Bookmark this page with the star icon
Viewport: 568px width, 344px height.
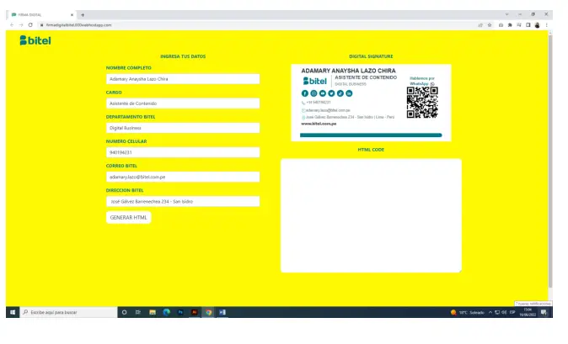(490, 25)
